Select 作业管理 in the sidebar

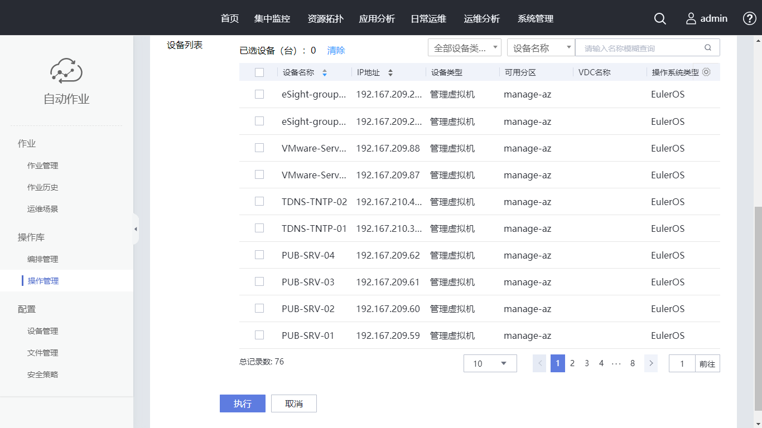coord(43,166)
